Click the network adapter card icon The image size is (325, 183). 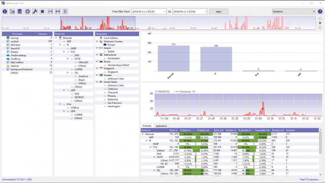coord(12,11)
